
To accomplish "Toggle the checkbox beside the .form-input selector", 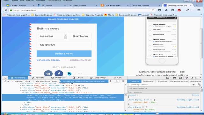I will tap(143, 107).
